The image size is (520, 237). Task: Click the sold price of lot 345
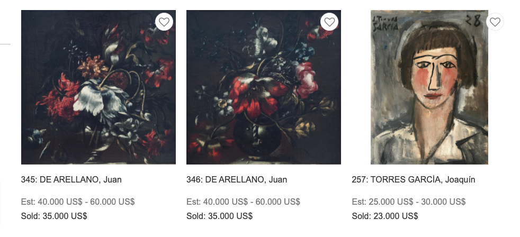coord(54,216)
